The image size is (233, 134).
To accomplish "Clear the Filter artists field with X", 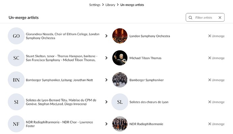I will coord(220,18).
